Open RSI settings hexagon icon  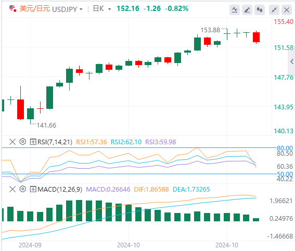point(22,142)
